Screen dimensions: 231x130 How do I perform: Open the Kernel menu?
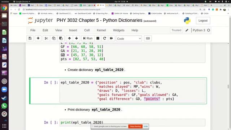[101, 30]
